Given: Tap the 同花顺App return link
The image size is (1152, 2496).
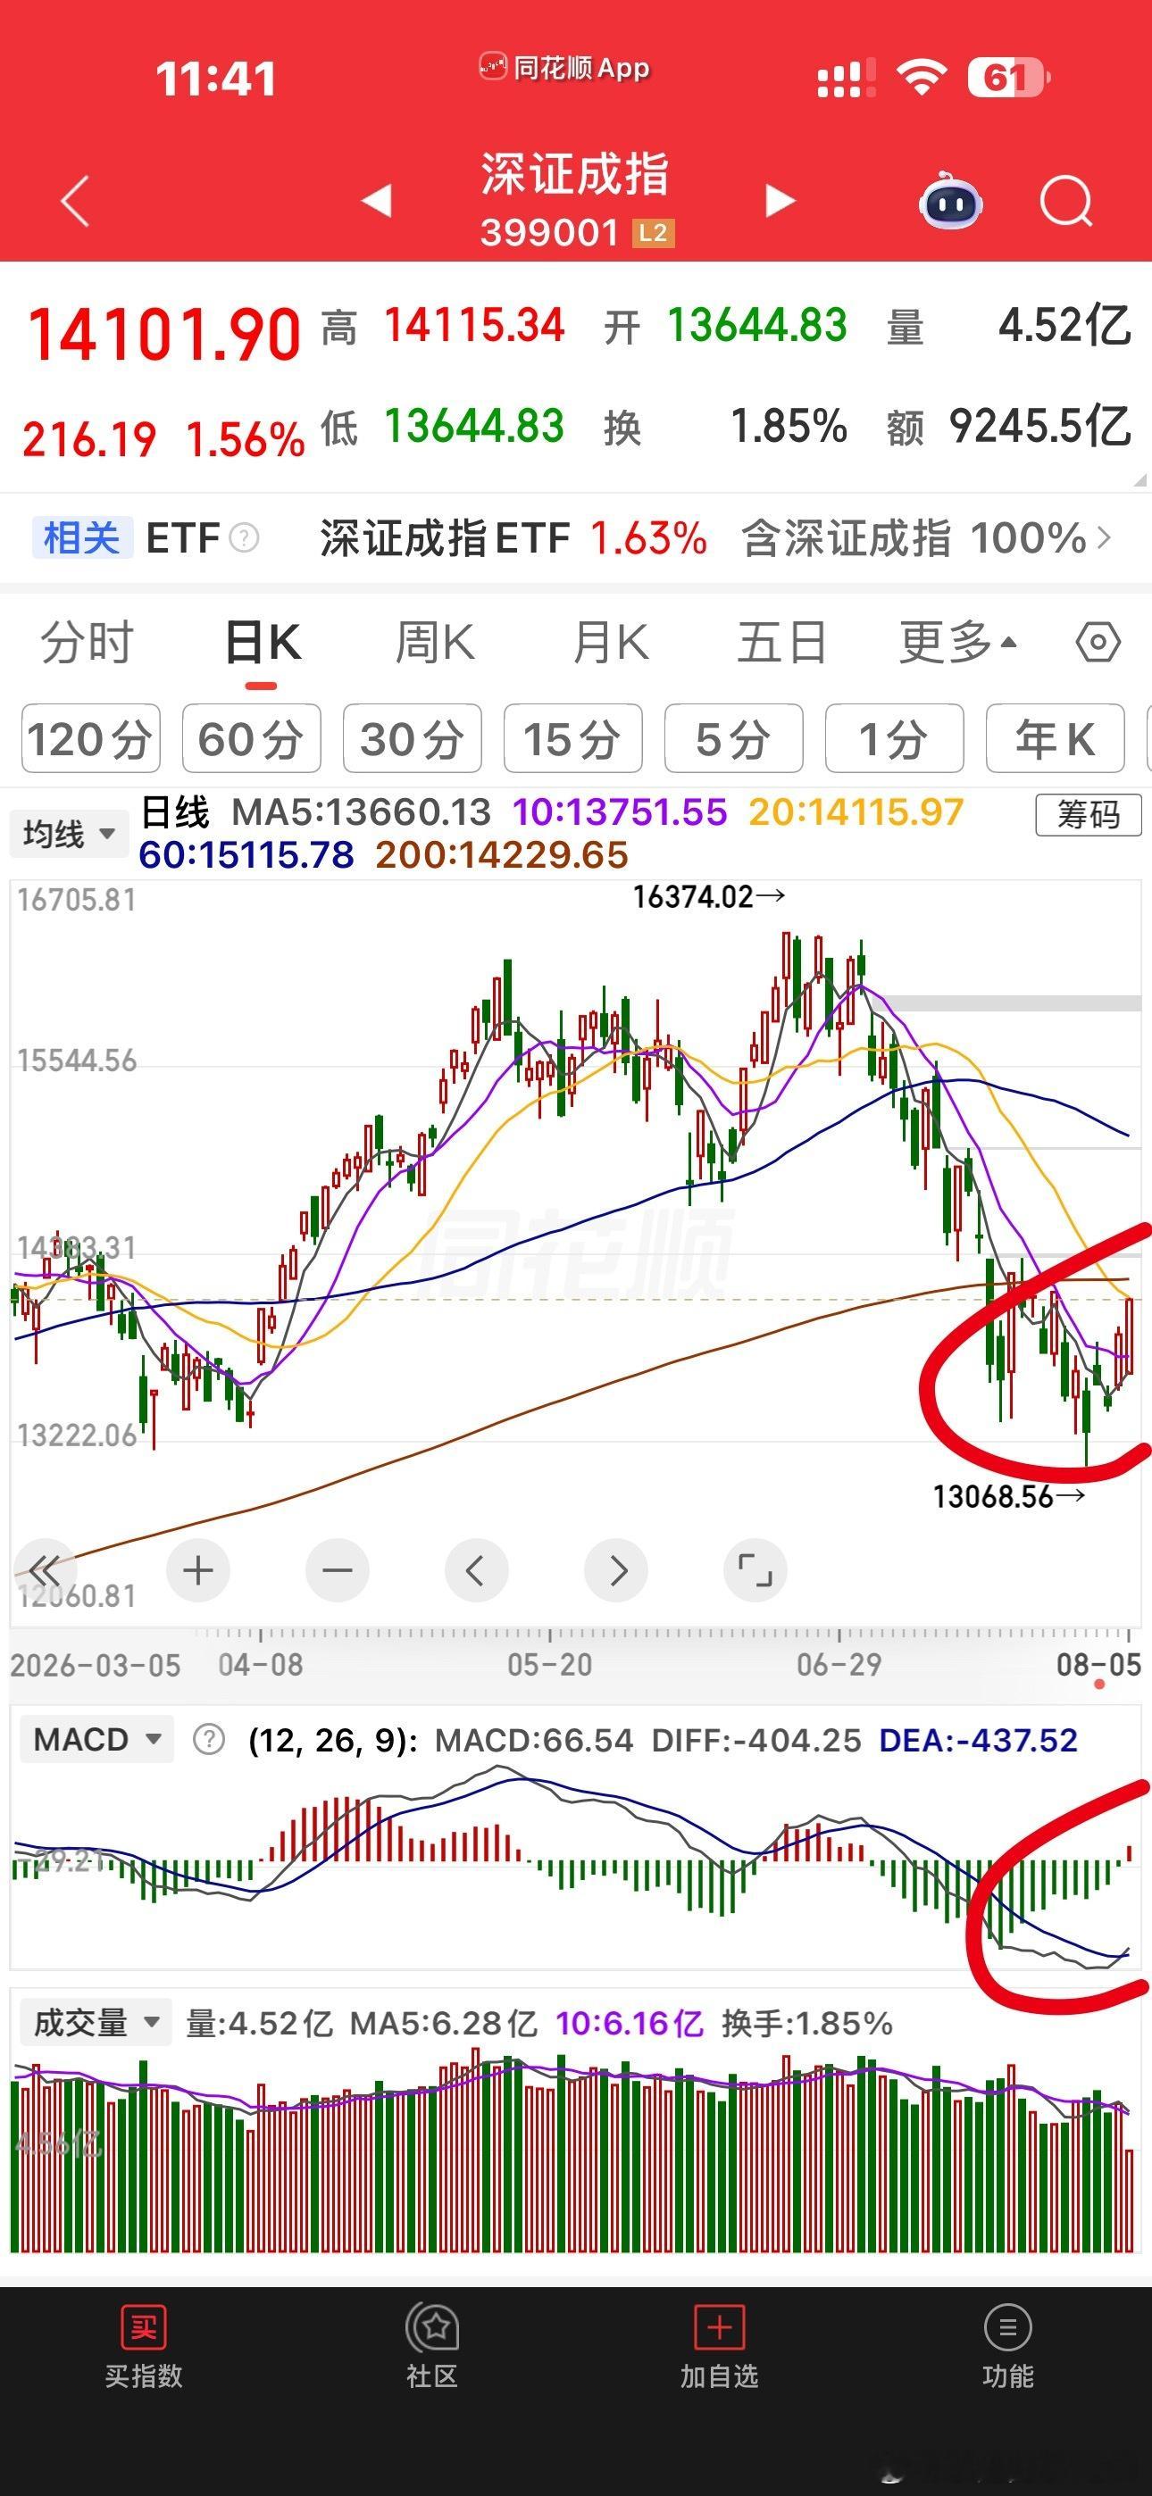Looking at the screenshot, I should pyautogui.click(x=564, y=68).
